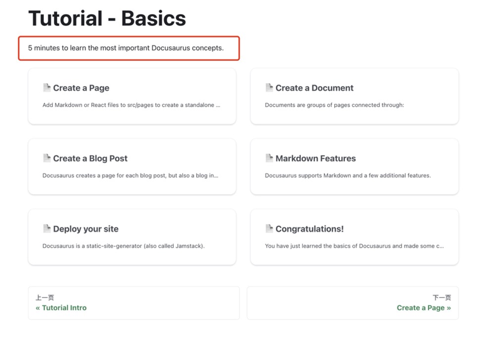This screenshot has width=497, height=341.
Task: Go to next page Create a Page
Action: click(423, 307)
